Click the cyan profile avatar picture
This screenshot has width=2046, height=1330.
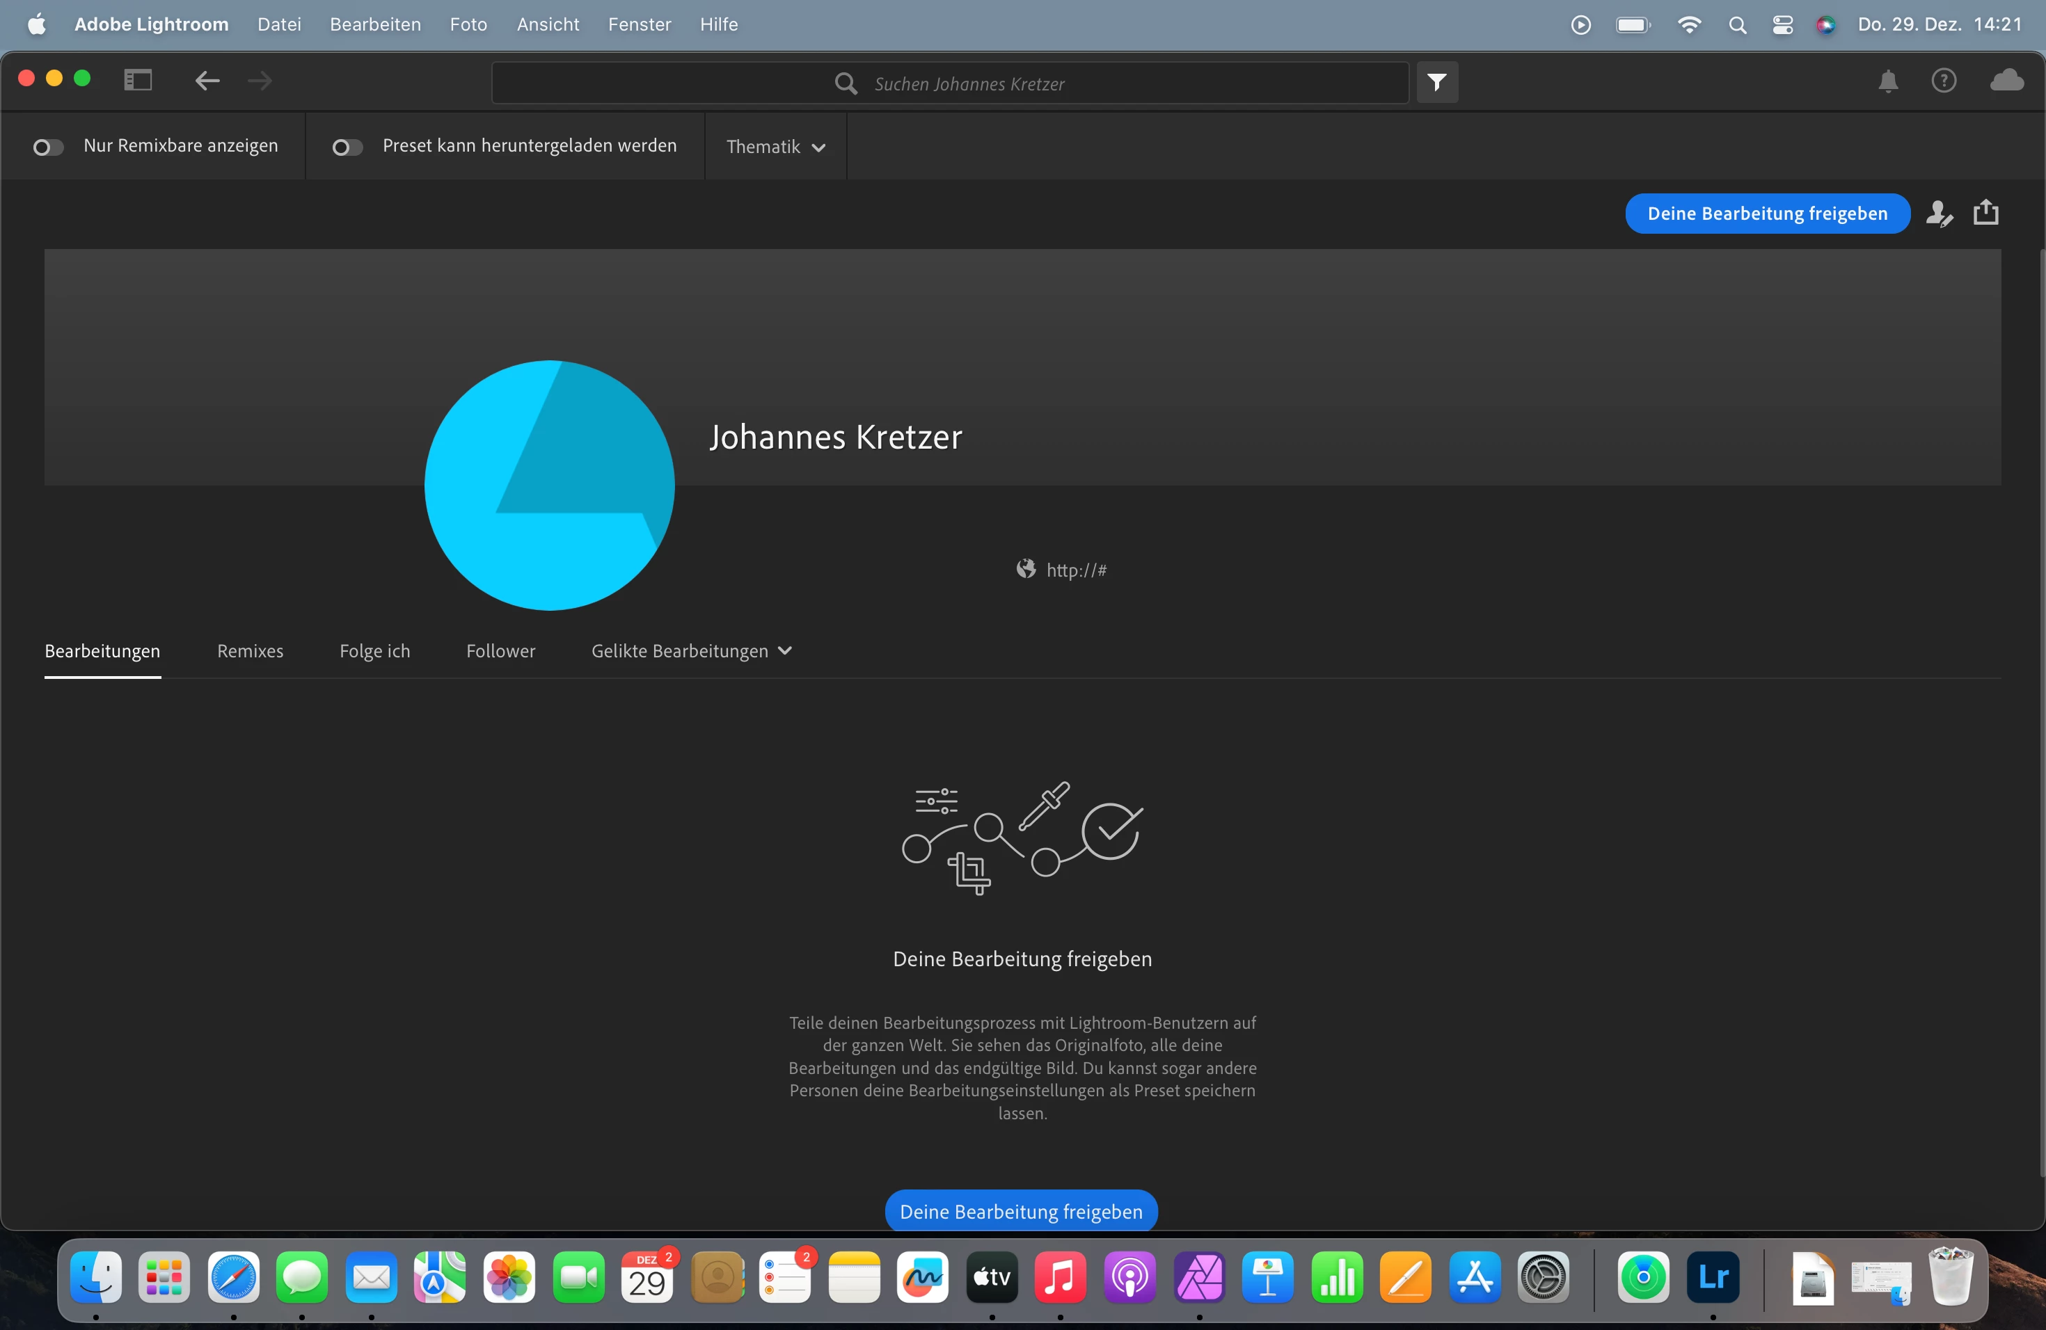[x=549, y=486]
